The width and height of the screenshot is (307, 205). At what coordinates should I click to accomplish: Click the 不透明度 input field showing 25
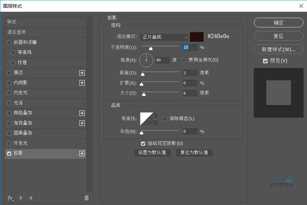(190, 47)
